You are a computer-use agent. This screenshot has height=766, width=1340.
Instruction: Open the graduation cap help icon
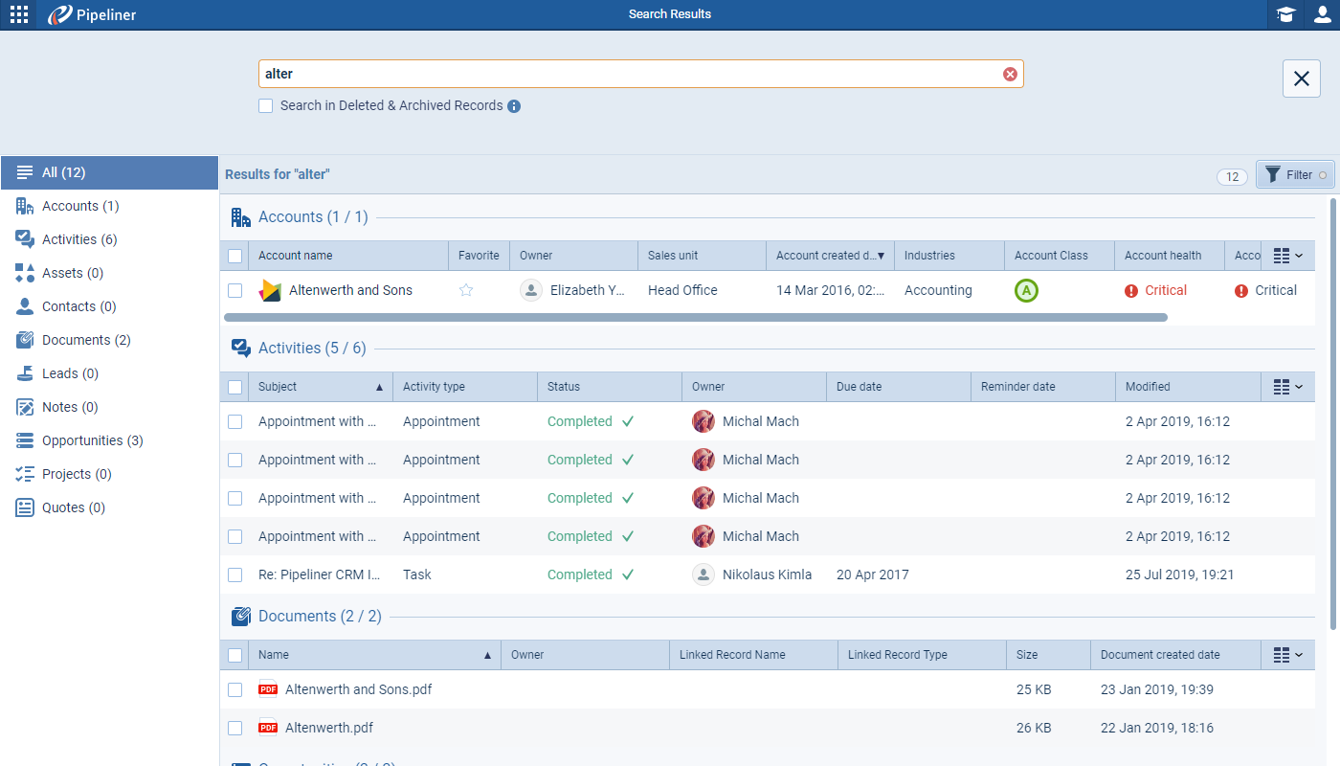(x=1285, y=14)
